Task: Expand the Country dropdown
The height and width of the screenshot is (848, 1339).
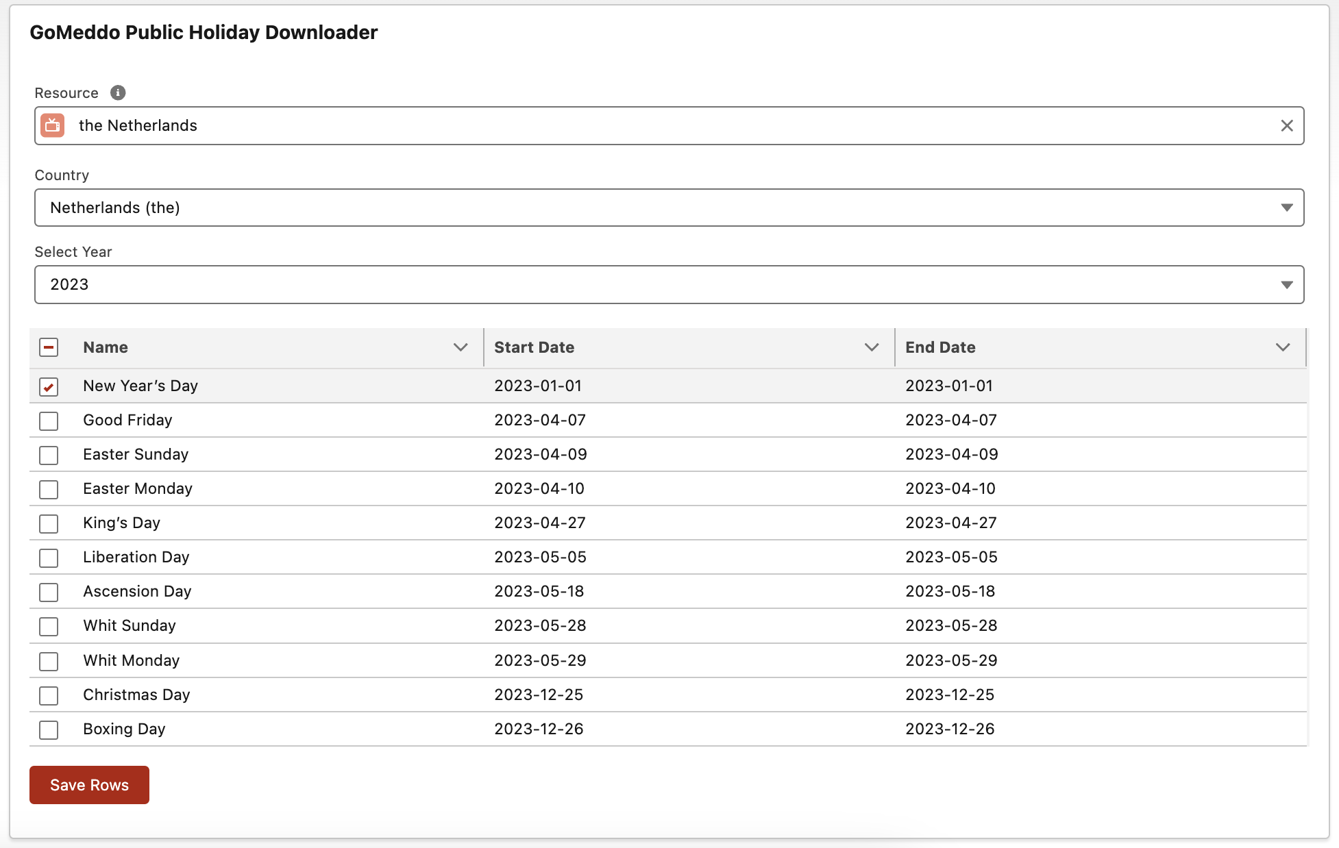Action: (x=669, y=208)
